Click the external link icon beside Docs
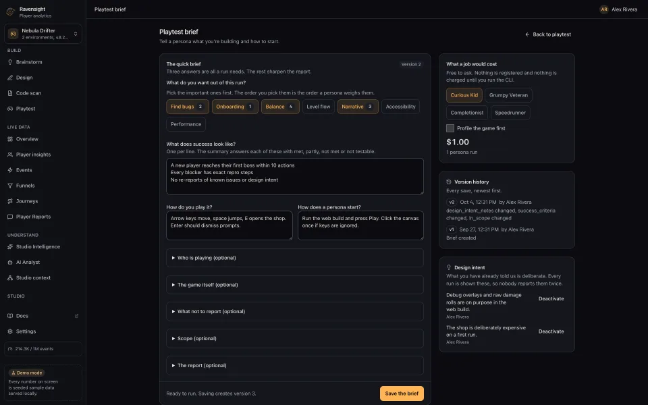The height and width of the screenshot is (405, 648). click(76, 316)
